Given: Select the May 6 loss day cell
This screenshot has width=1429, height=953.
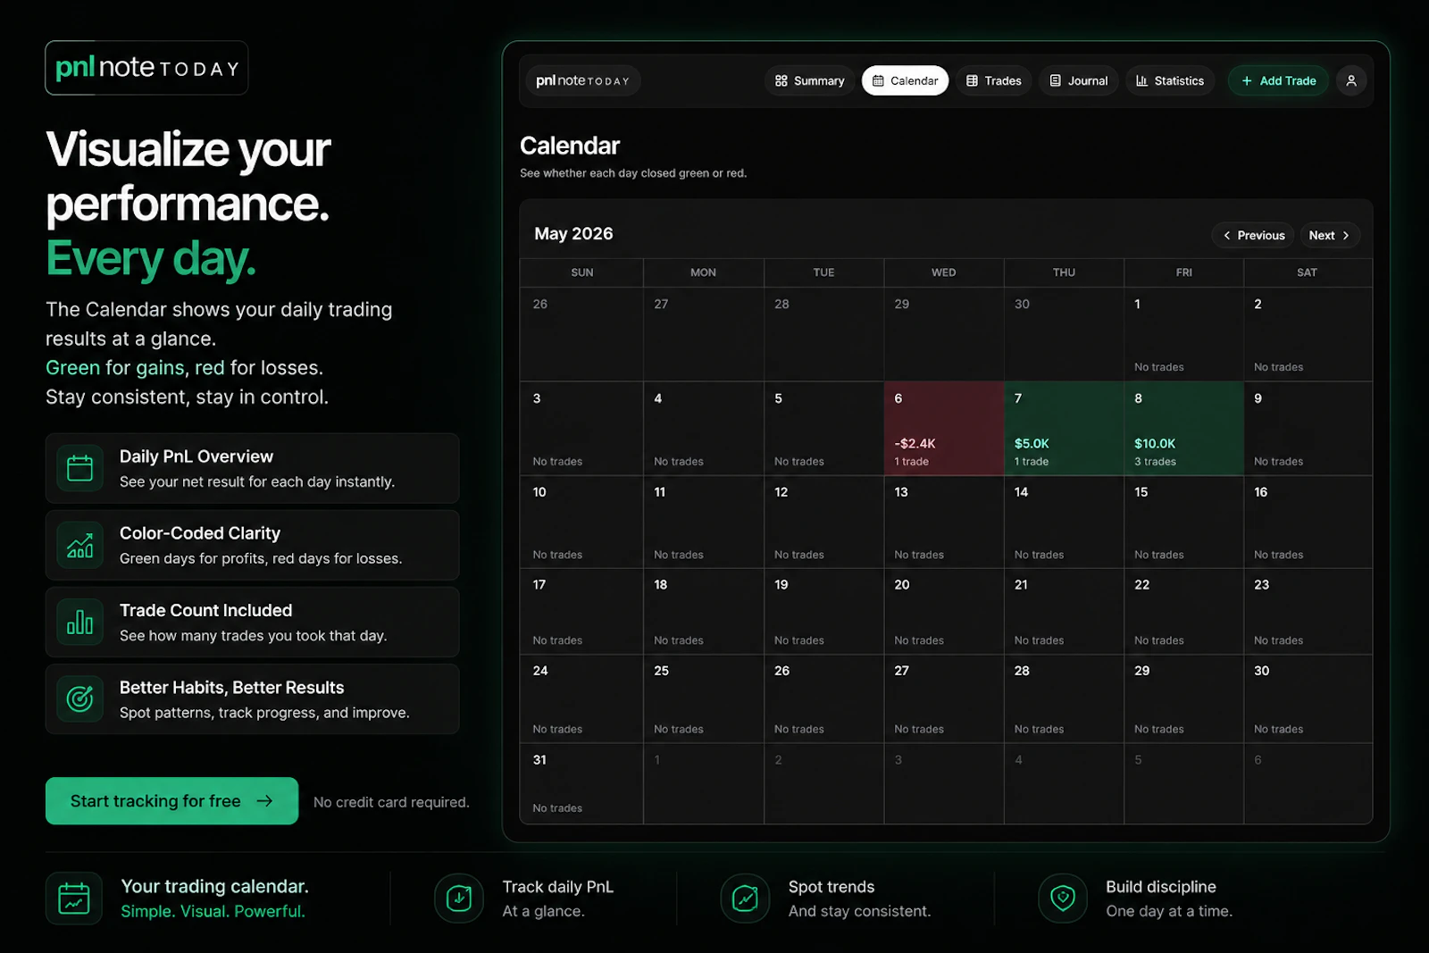Looking at the screenshot, I should [944, 429].
